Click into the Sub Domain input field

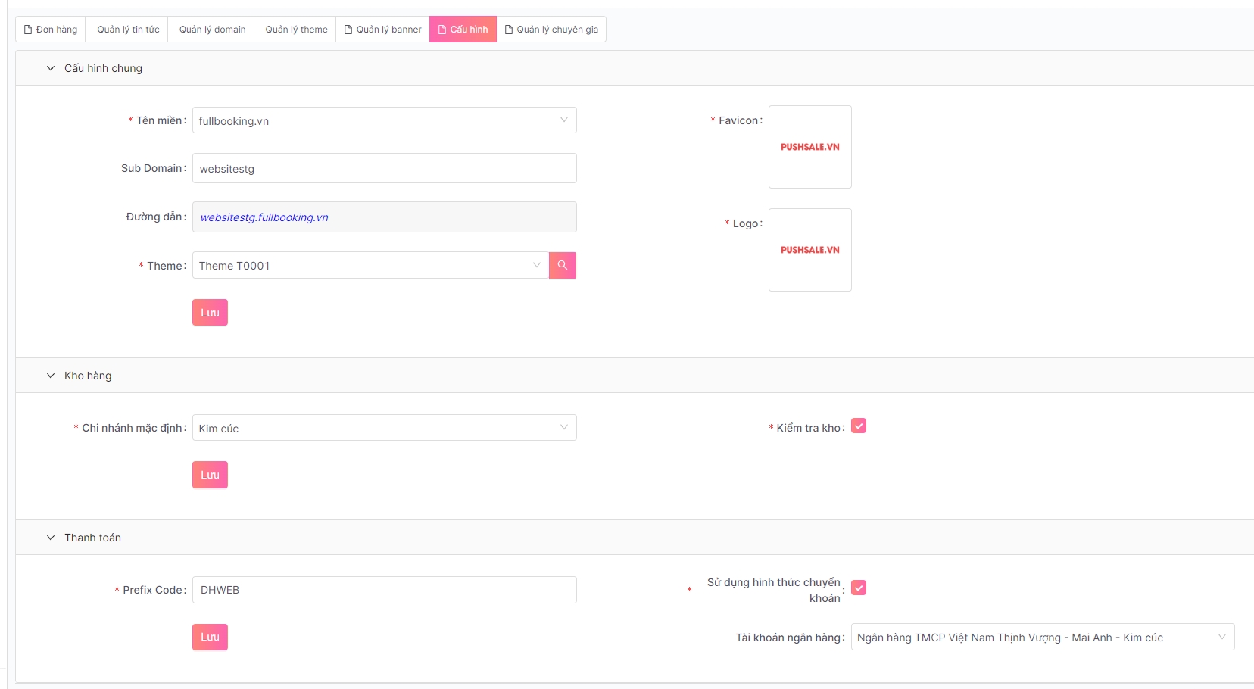[384, 168]
